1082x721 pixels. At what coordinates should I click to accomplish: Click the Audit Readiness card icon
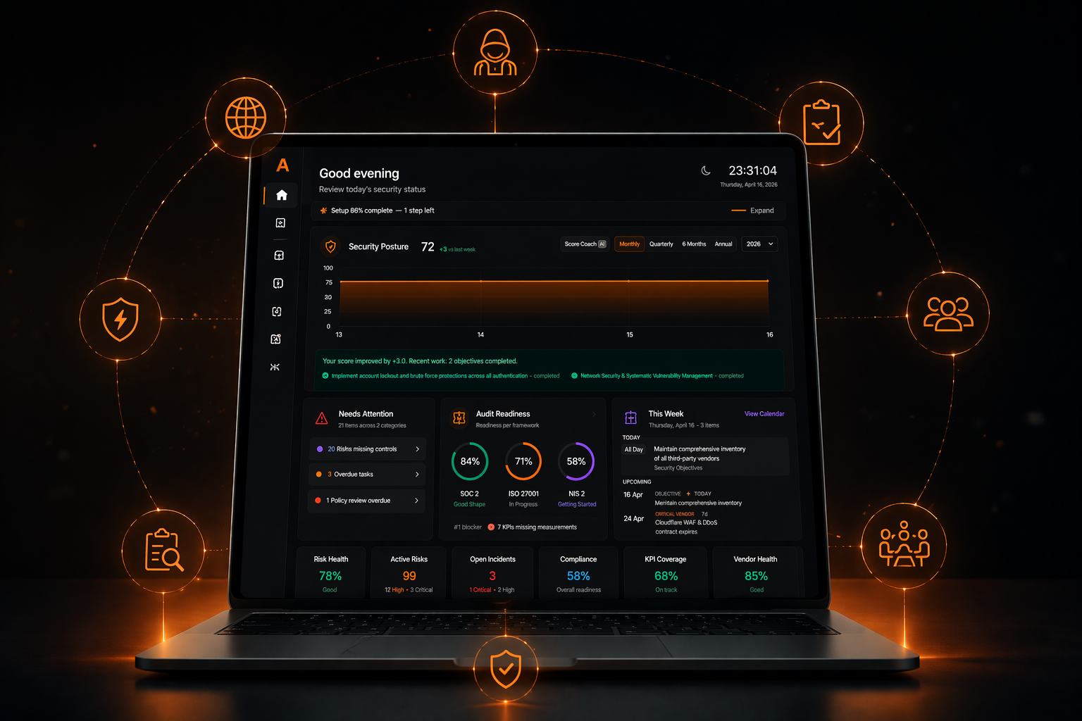pyautogui.click(x=459, y=418)
